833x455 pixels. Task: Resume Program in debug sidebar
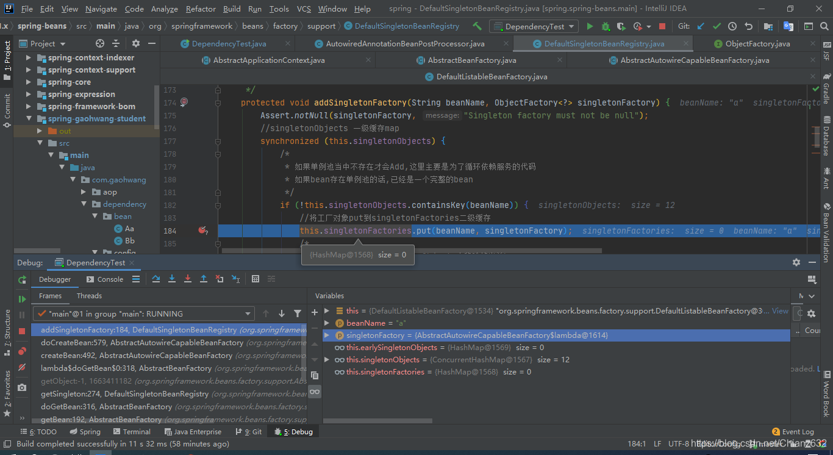[22, 299]
